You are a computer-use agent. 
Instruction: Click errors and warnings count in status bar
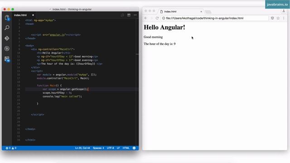point(11,148)
